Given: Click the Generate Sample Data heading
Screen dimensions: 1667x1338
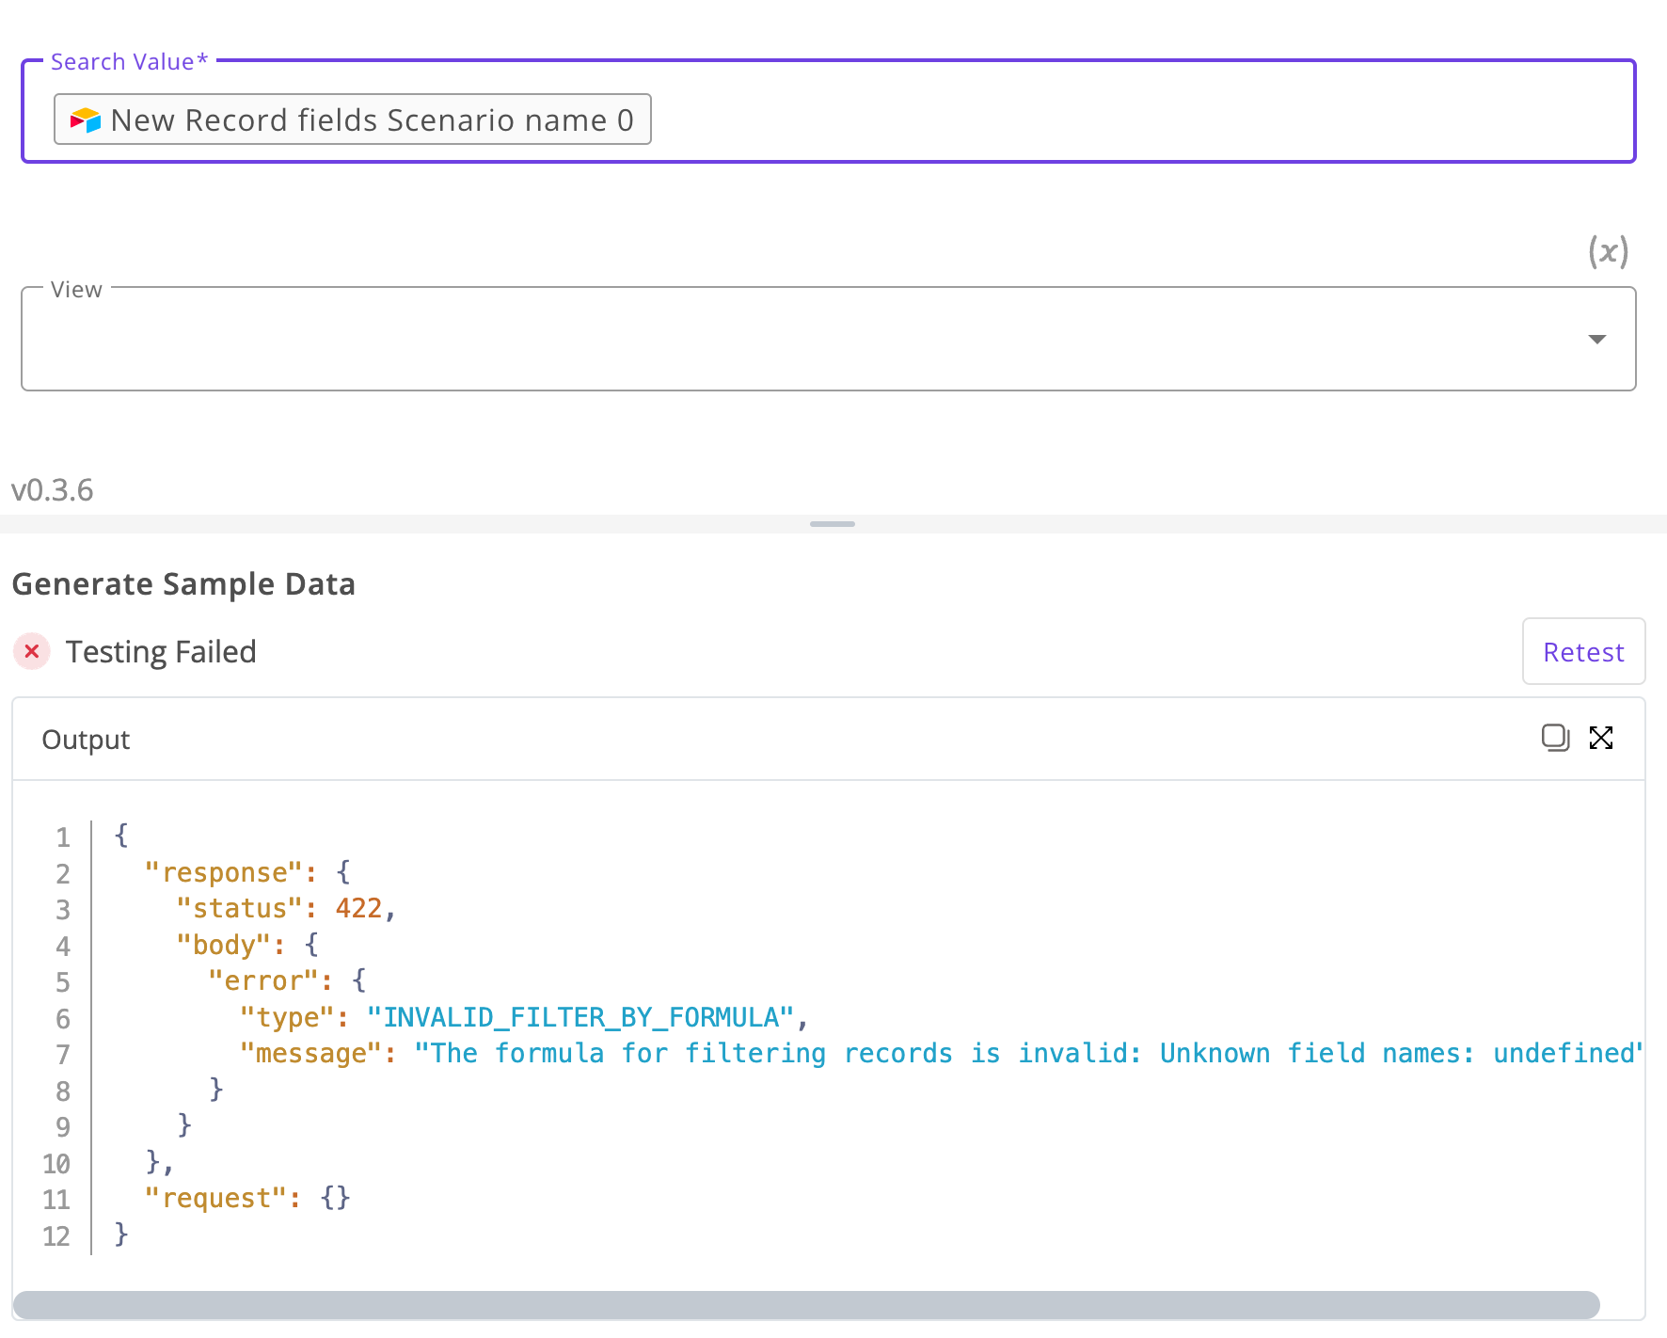Looking at the screenshot, I should tap(183, 584).
